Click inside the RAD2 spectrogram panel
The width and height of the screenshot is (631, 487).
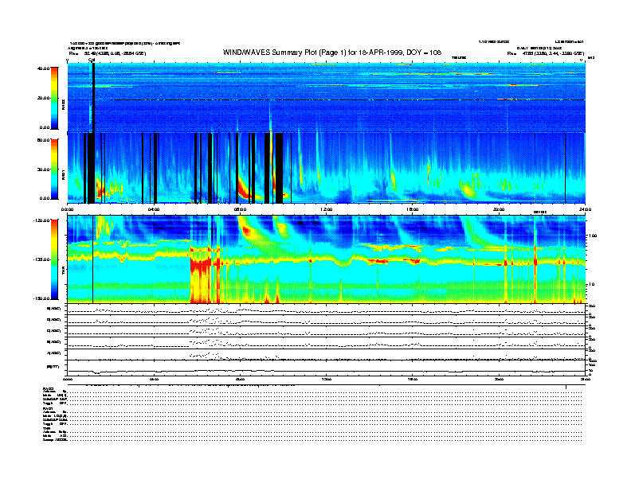click(x=326, y=98)
